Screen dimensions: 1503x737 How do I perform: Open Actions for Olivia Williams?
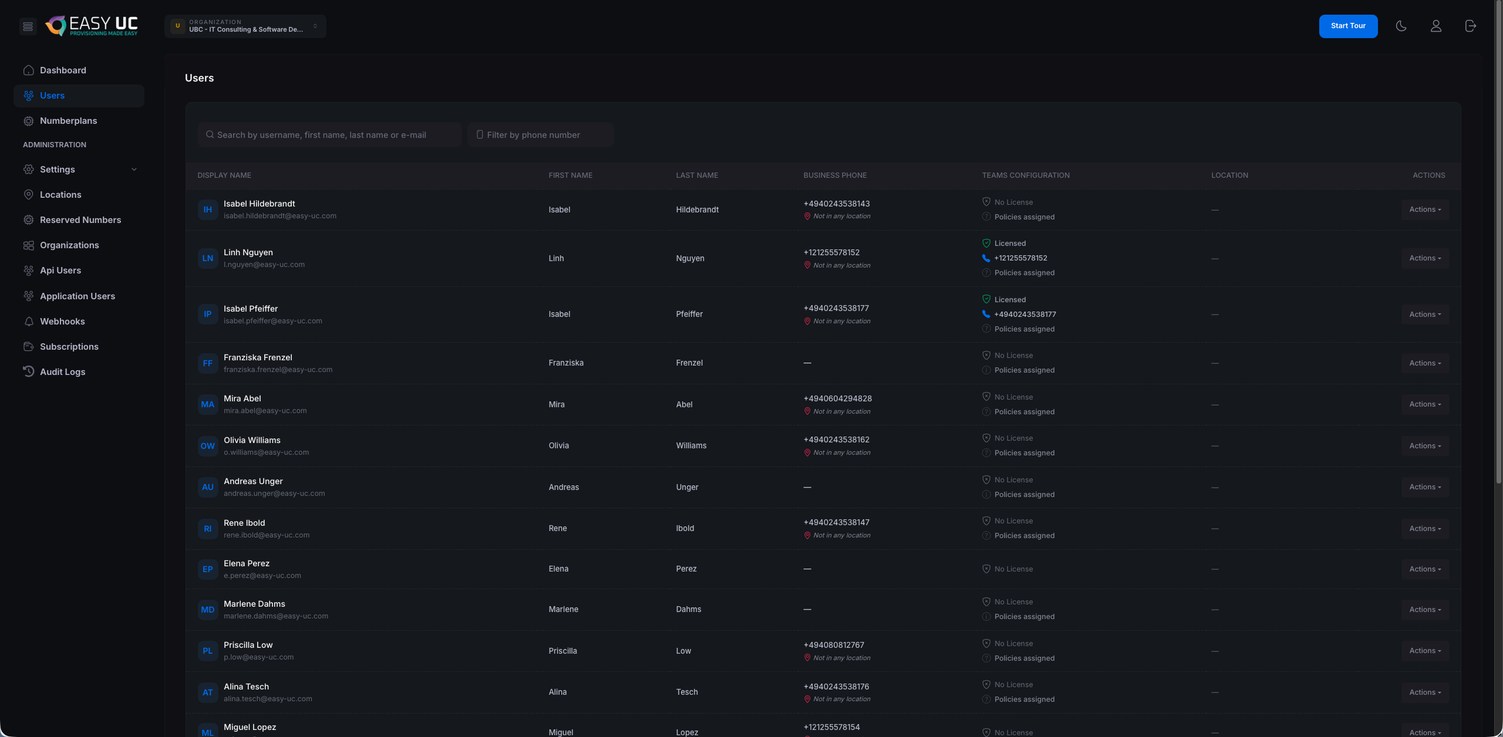pyautogui.click(x=1425, y=446)
